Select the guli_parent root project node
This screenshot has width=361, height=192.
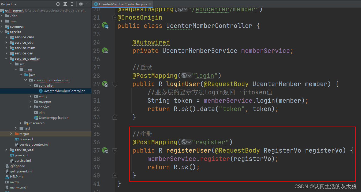14,10
